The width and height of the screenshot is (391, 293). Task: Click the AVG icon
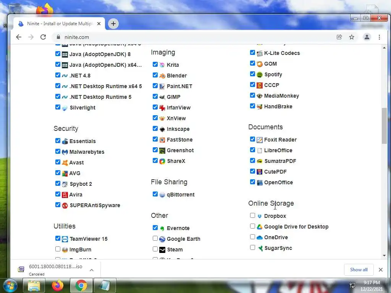[x=65, y=174]
